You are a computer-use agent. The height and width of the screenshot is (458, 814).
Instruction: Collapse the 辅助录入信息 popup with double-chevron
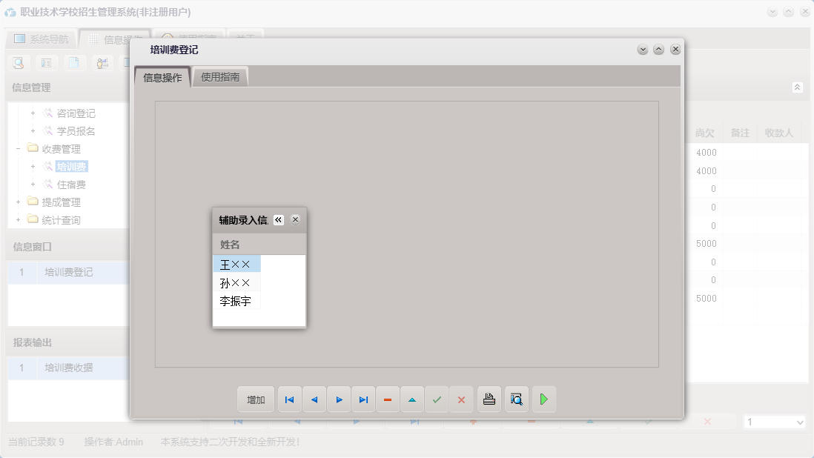[x=279, y=220]
